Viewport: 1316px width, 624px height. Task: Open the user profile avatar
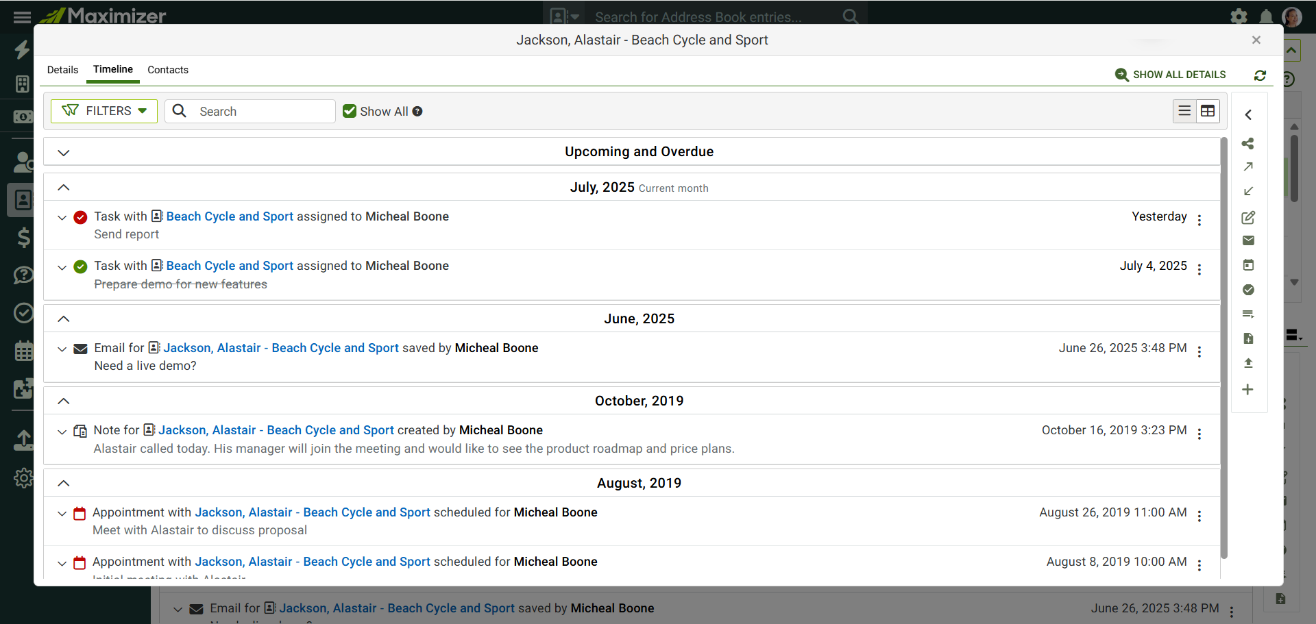tap(1292, 16)
